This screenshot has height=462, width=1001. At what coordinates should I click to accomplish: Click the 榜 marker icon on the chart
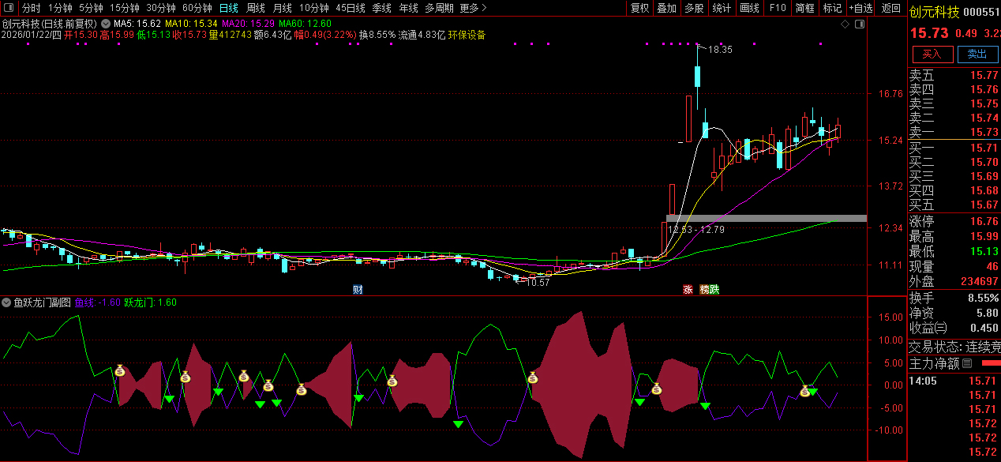pyautogui.click(x=704, y=290)
